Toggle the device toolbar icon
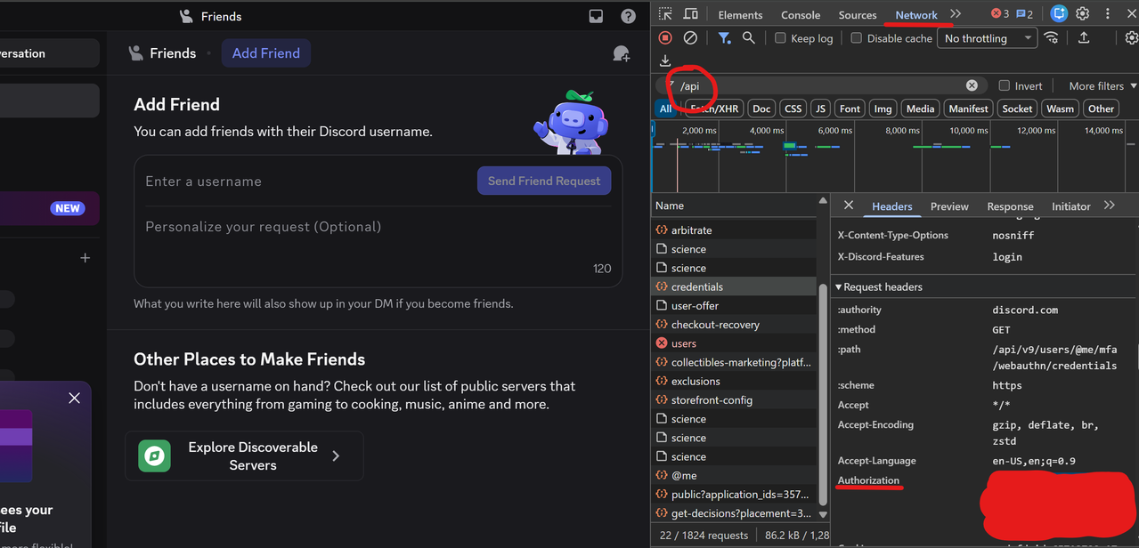Screen dimensions: 1139x548 pos(691,14)
